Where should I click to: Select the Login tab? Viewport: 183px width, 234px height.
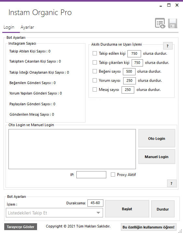point(9,27)
